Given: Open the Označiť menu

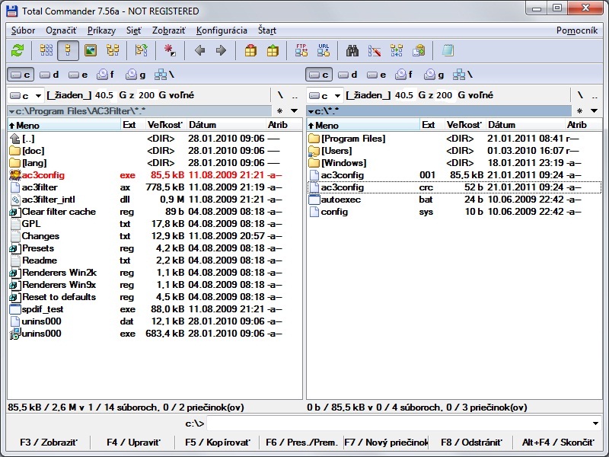Looking at the screenshot, I should click(61, 30).
